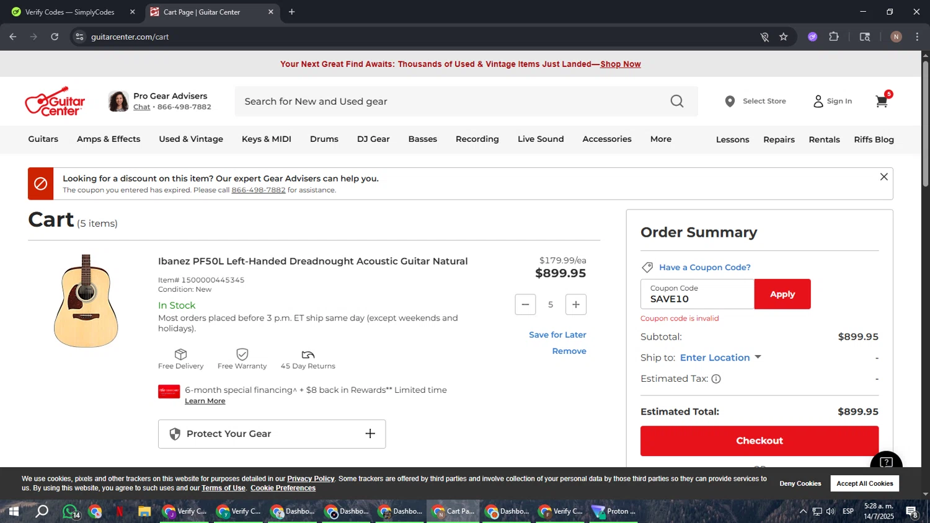
Task: Click the address bar URL
Action: [x=130, y=37]
